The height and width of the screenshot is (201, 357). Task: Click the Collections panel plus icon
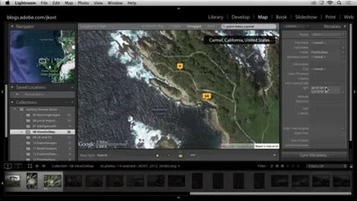coord(72,103)
